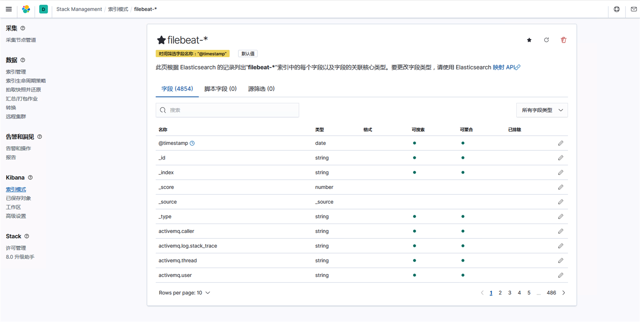Open 汇总/打包作业 in sidebar
This screenshot has height=322, width=640.
(x=22, y=99)
